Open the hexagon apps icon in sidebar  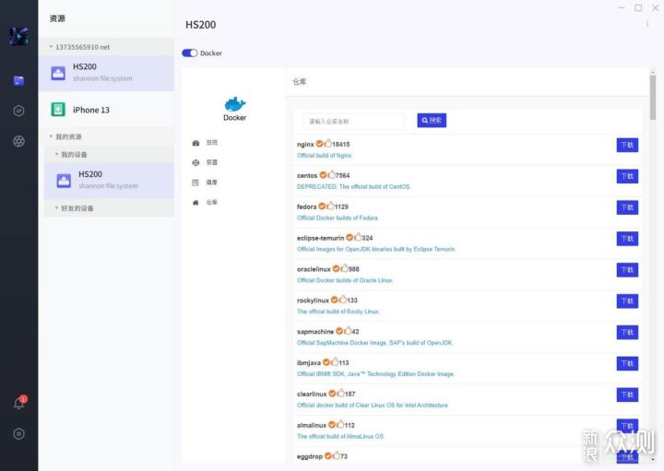(18, 111)
